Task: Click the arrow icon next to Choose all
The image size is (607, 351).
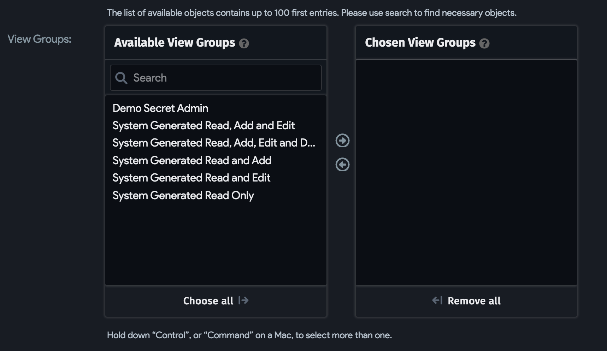Action: pyautogui.click(x=243, y=301)
